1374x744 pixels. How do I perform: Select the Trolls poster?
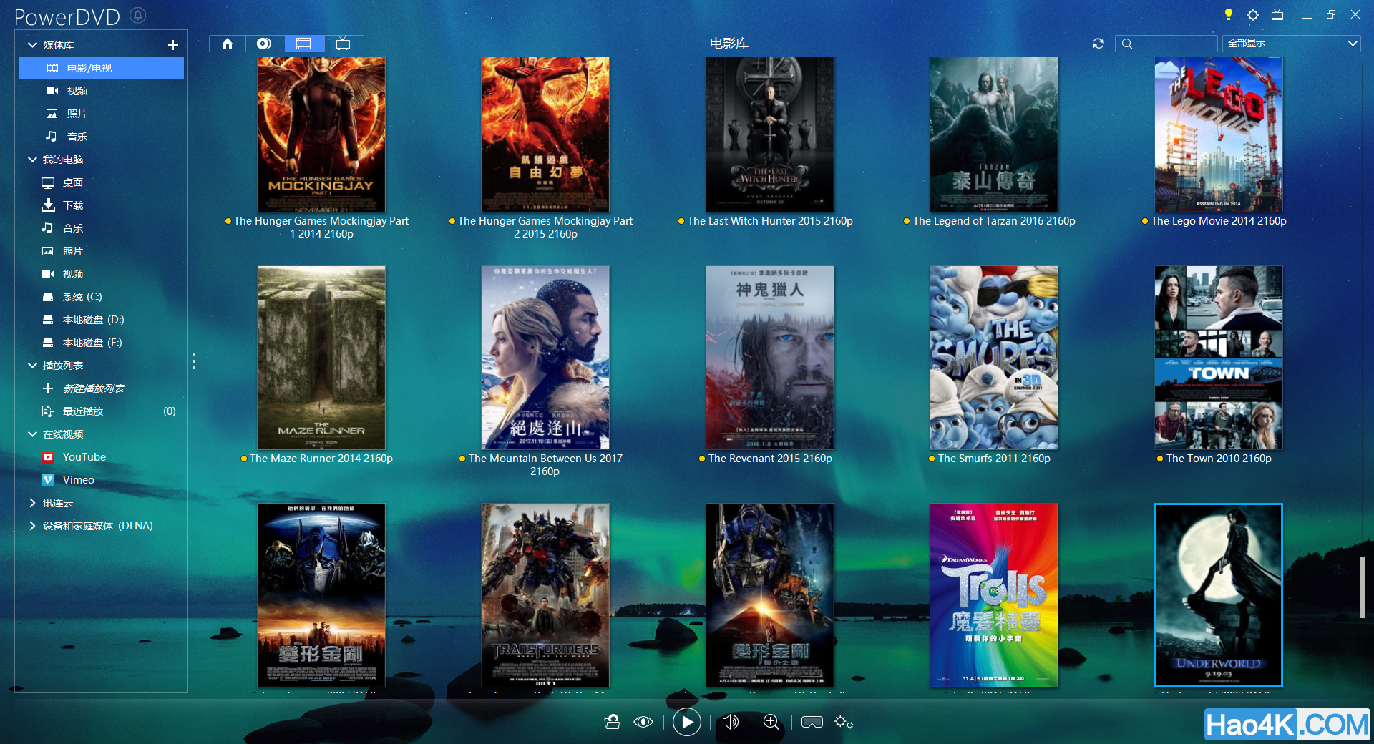[x=994, y=595]
